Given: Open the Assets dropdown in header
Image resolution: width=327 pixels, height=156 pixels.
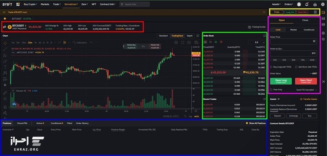Looking at the screenshot, I should click(x=276, y=4).
